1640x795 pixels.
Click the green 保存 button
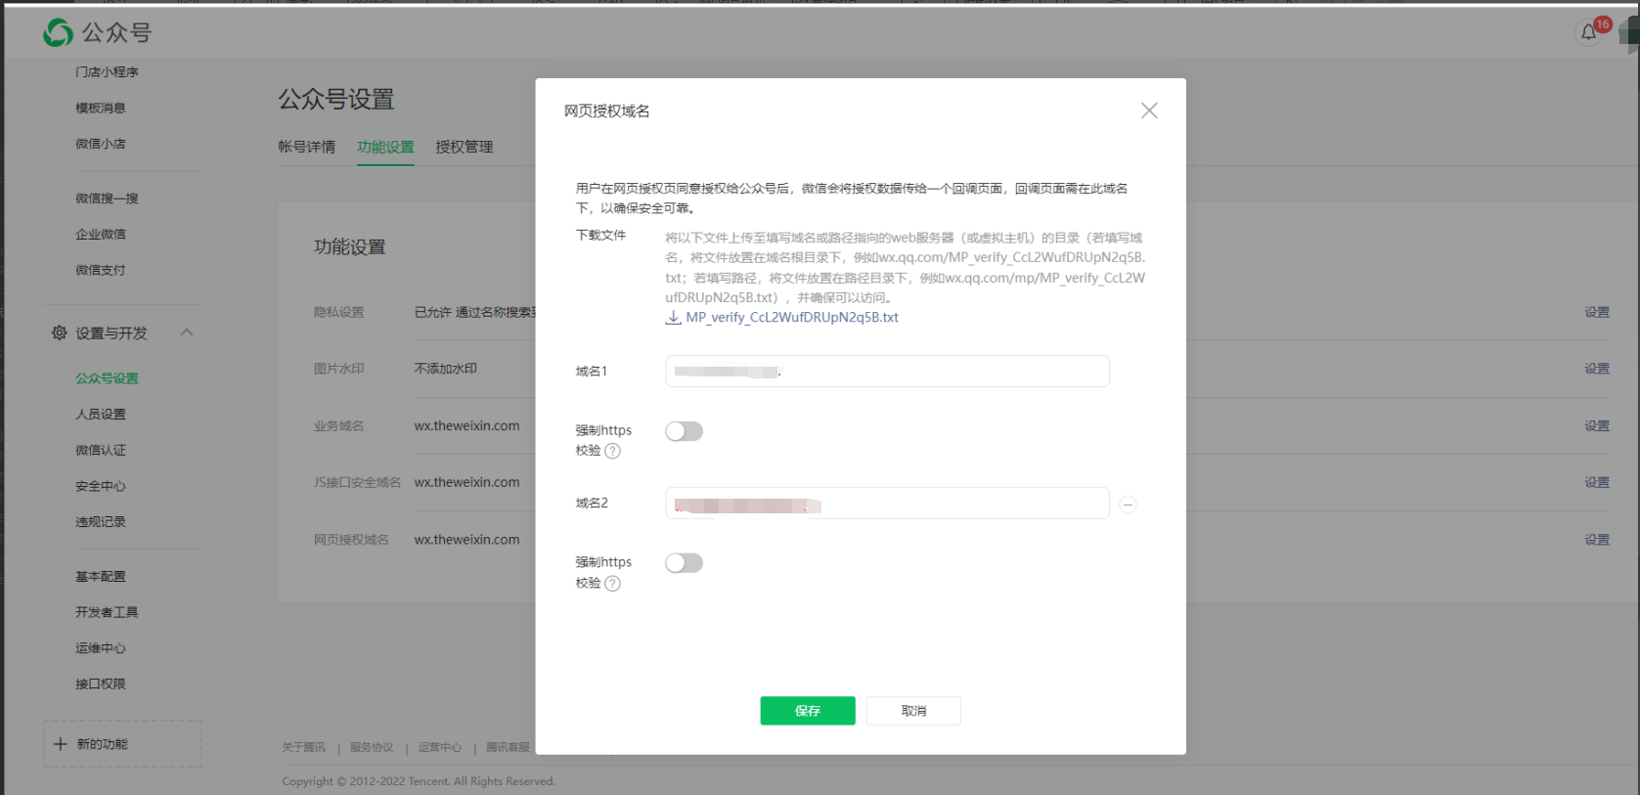[x=807, y=711]
